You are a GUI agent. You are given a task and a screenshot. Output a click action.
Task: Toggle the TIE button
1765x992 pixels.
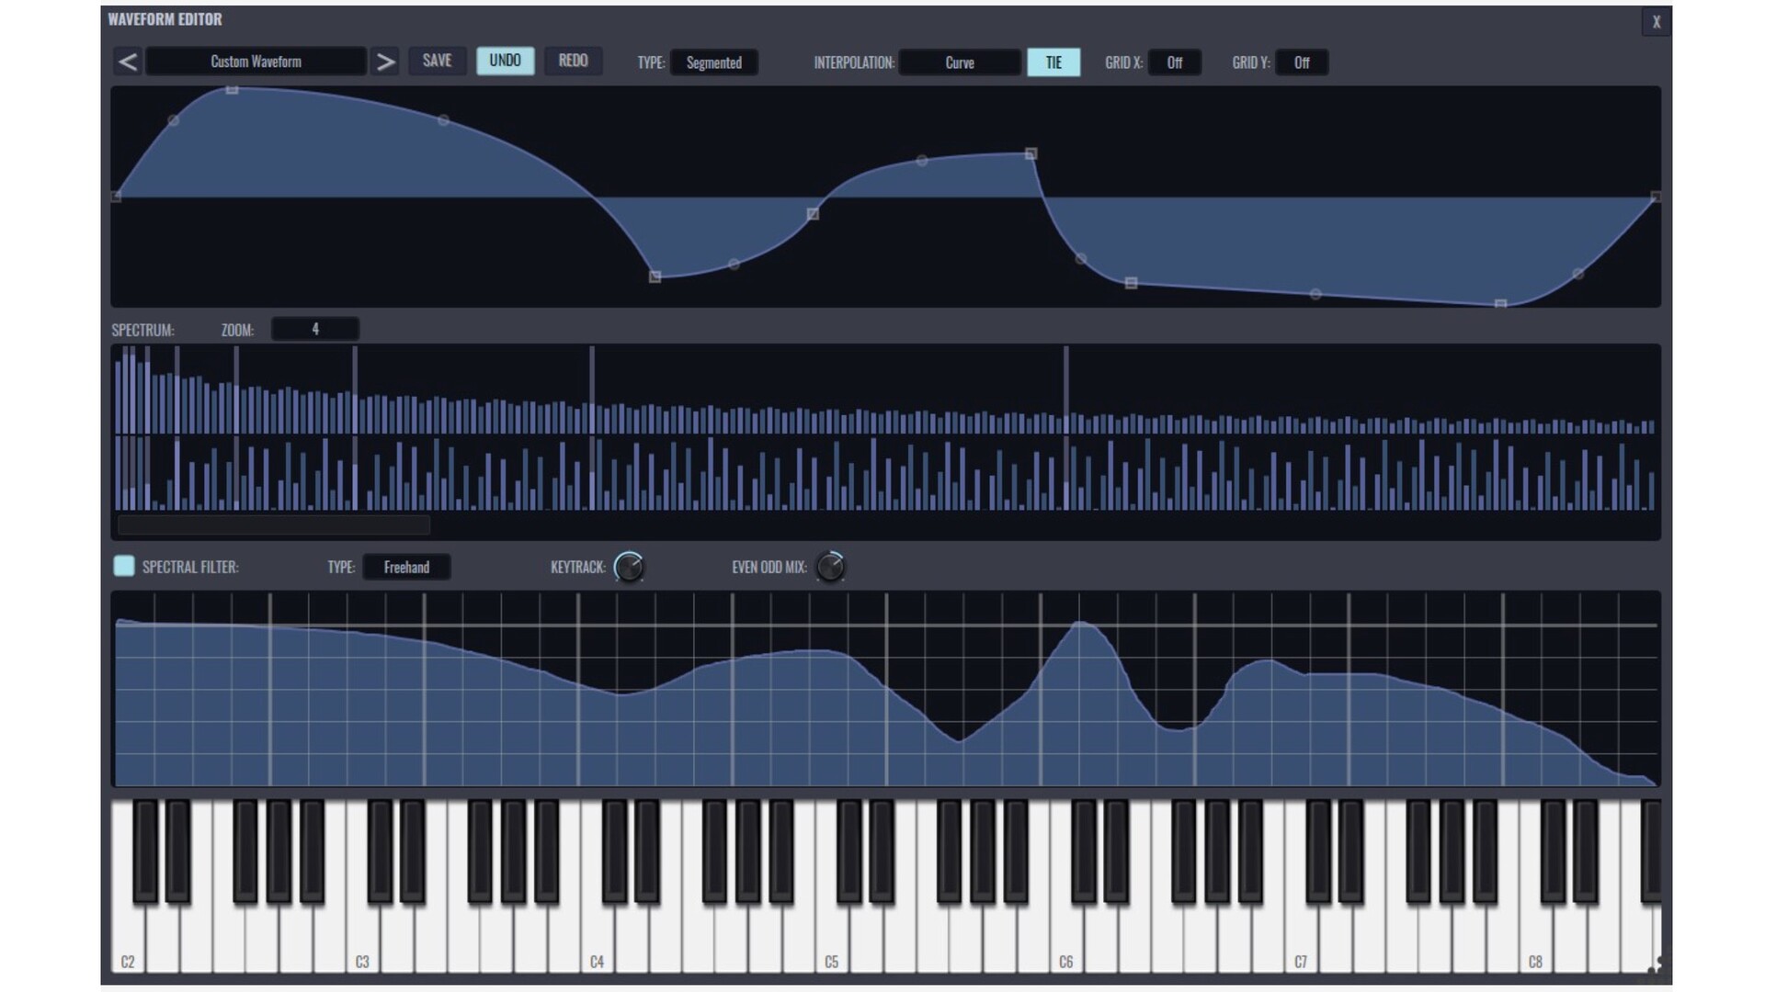[1053, 62]
